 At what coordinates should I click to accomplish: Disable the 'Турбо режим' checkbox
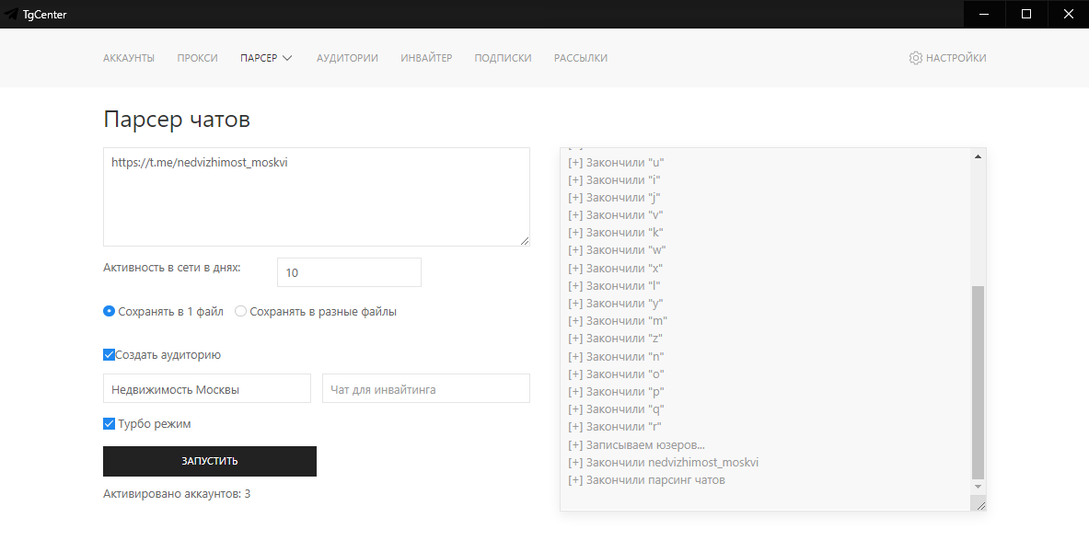(110, 424)
